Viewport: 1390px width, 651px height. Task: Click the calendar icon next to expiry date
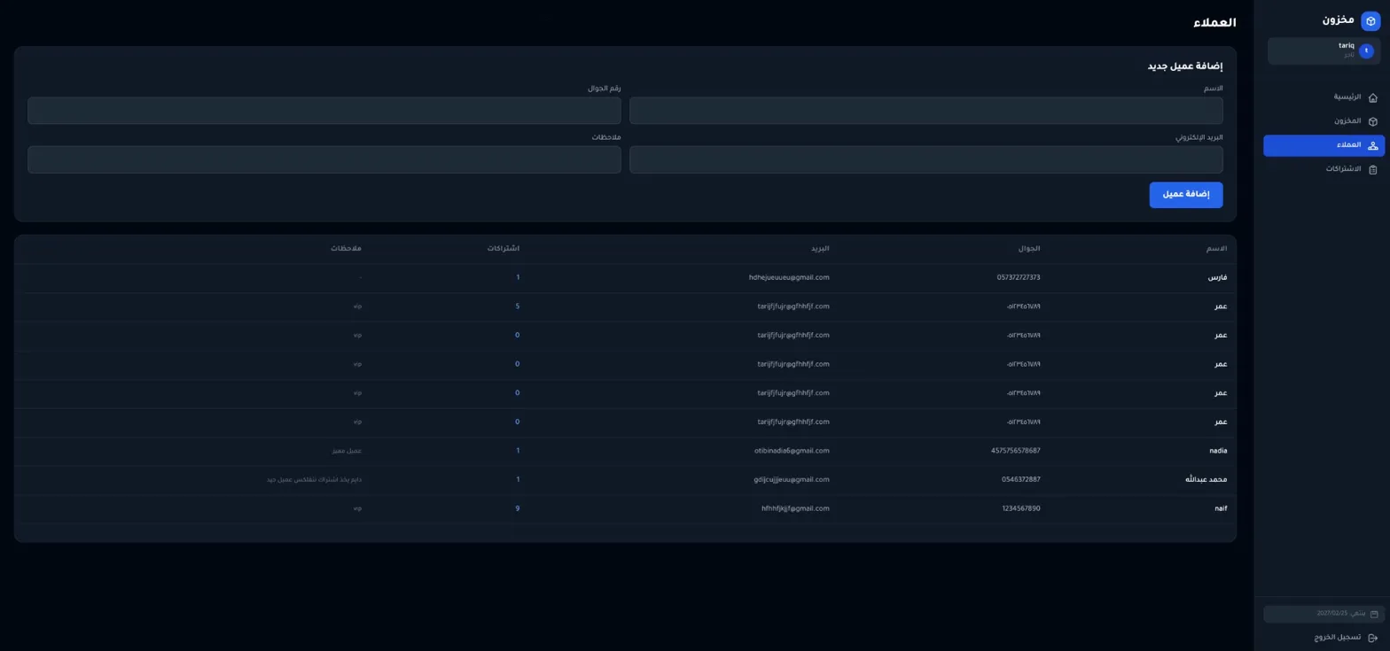1374,614
